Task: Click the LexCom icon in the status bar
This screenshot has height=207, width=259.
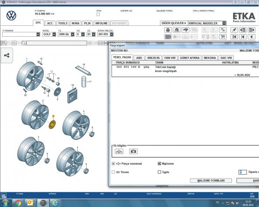Action: 3,195
